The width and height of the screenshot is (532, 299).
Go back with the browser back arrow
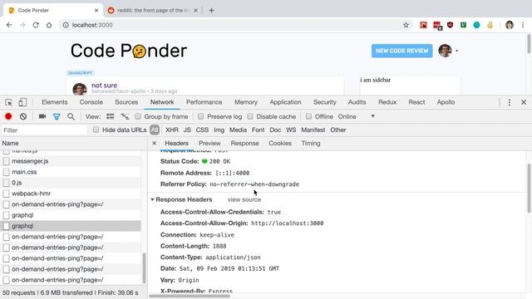pos(9,25)
